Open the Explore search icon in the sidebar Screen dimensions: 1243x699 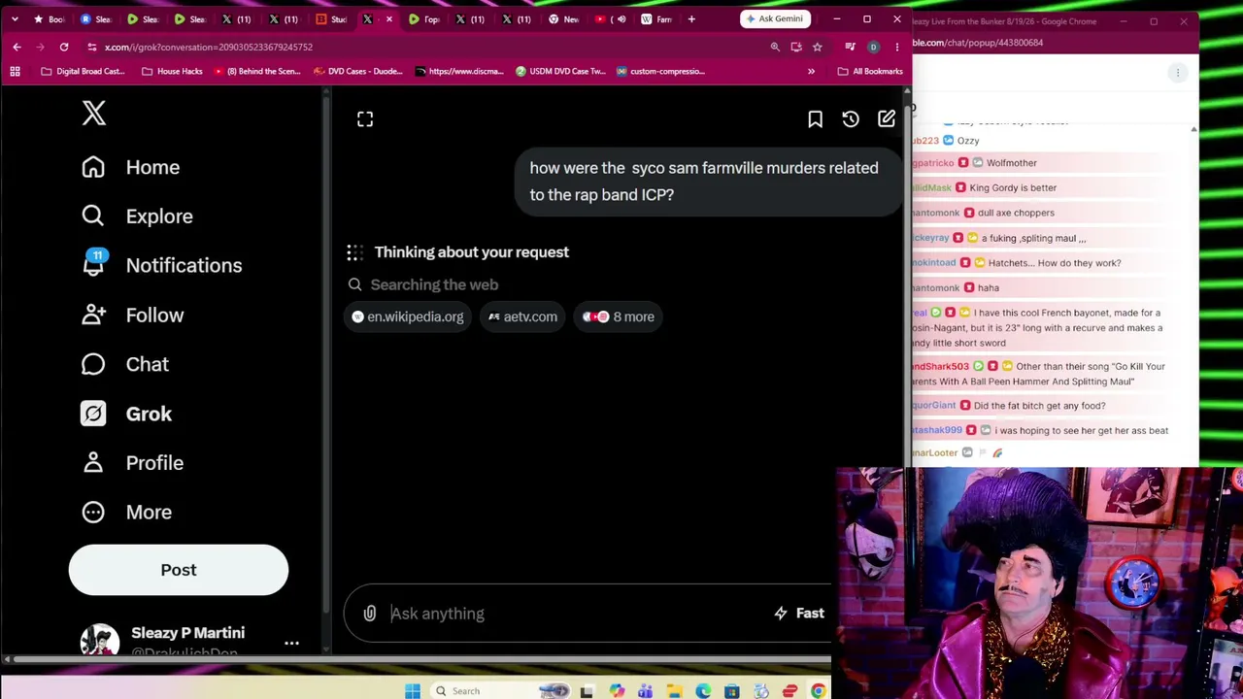[93, 216]
